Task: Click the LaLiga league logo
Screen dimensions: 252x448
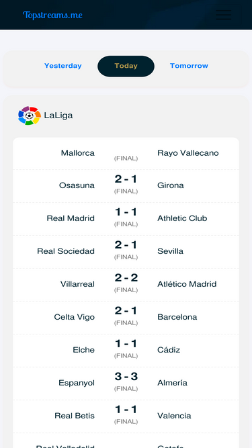Action: [30, 116]
